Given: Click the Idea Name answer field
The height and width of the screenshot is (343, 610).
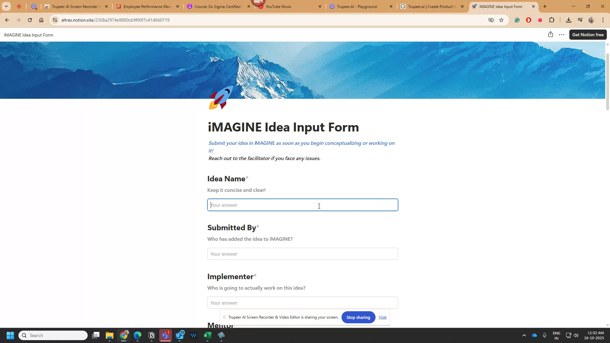Looking at the screenshot, I should click(302, 205).
